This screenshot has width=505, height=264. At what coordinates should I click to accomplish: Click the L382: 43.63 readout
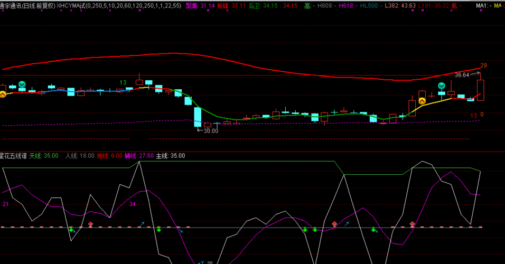(400, 5)
